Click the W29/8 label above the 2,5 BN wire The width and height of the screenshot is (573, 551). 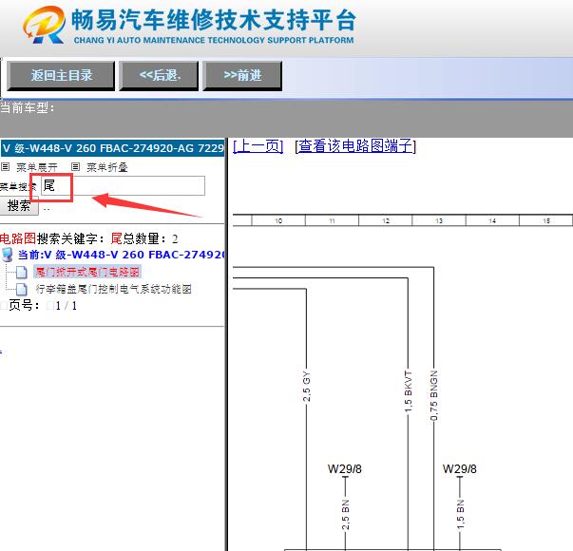tap(345, 468)
